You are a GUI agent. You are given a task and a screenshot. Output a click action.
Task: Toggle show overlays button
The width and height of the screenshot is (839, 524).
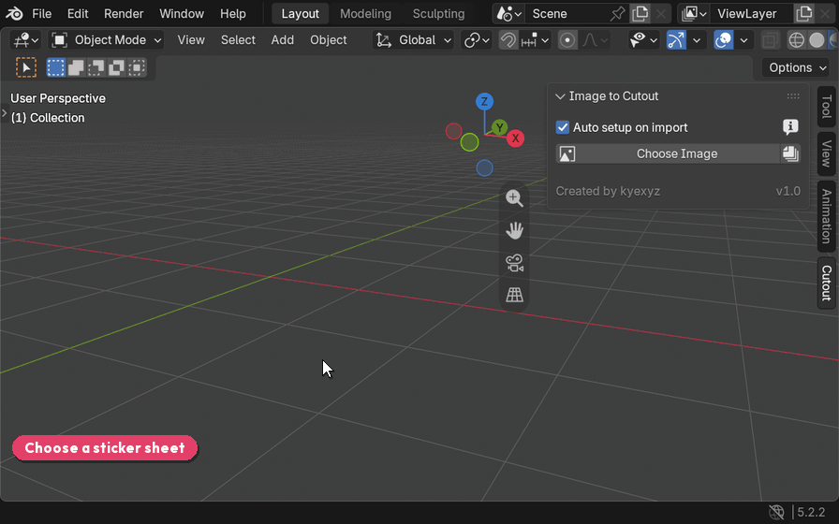point(723,40)
